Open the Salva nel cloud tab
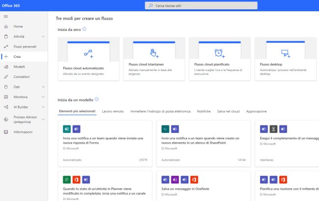This screenshot has height=201, width=319. click(x=228, y=111)
